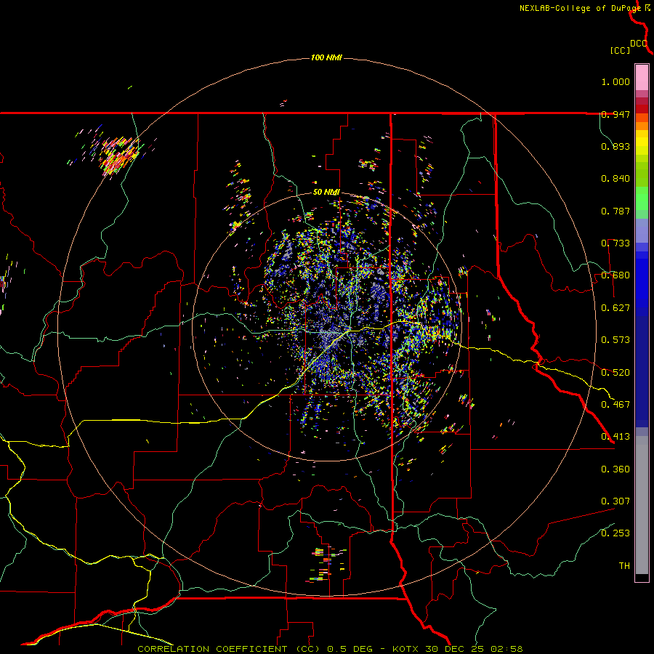Click the DCC label above the scale
654x654 pixels.
point(638,44)
